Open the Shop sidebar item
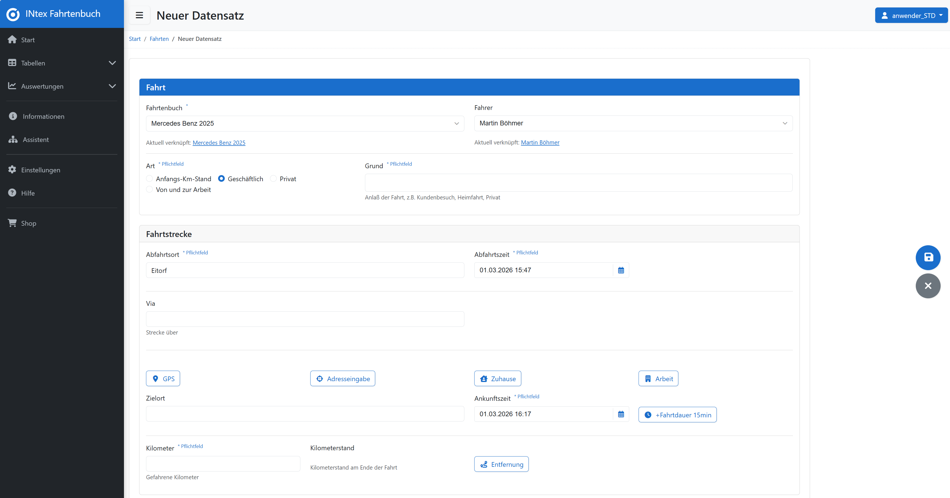The width and height of the screenshot is (950, 498). pos(28,223)
